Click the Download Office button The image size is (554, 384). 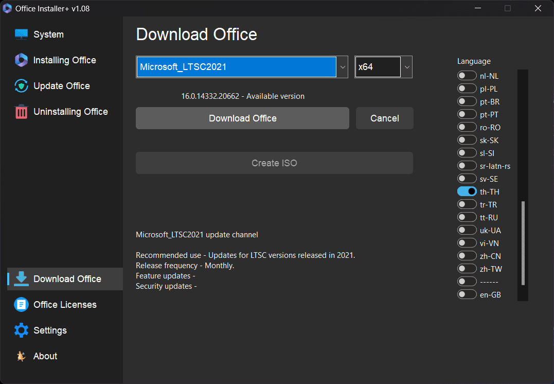click(242, 118)
